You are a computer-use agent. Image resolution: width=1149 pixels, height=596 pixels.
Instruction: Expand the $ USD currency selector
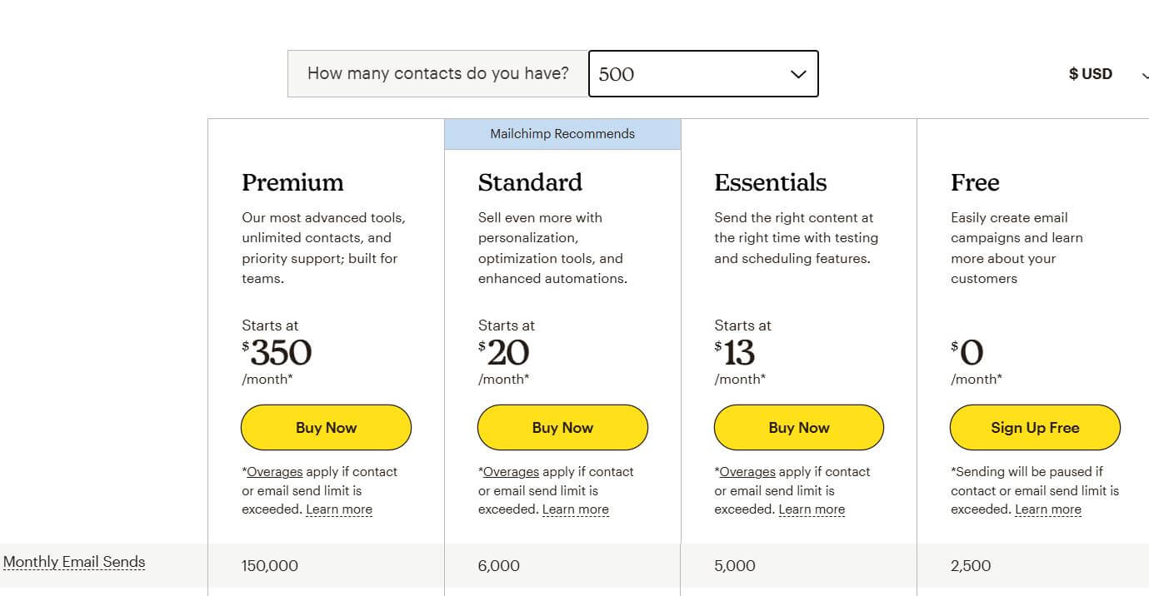click(x=1092, y=73)
